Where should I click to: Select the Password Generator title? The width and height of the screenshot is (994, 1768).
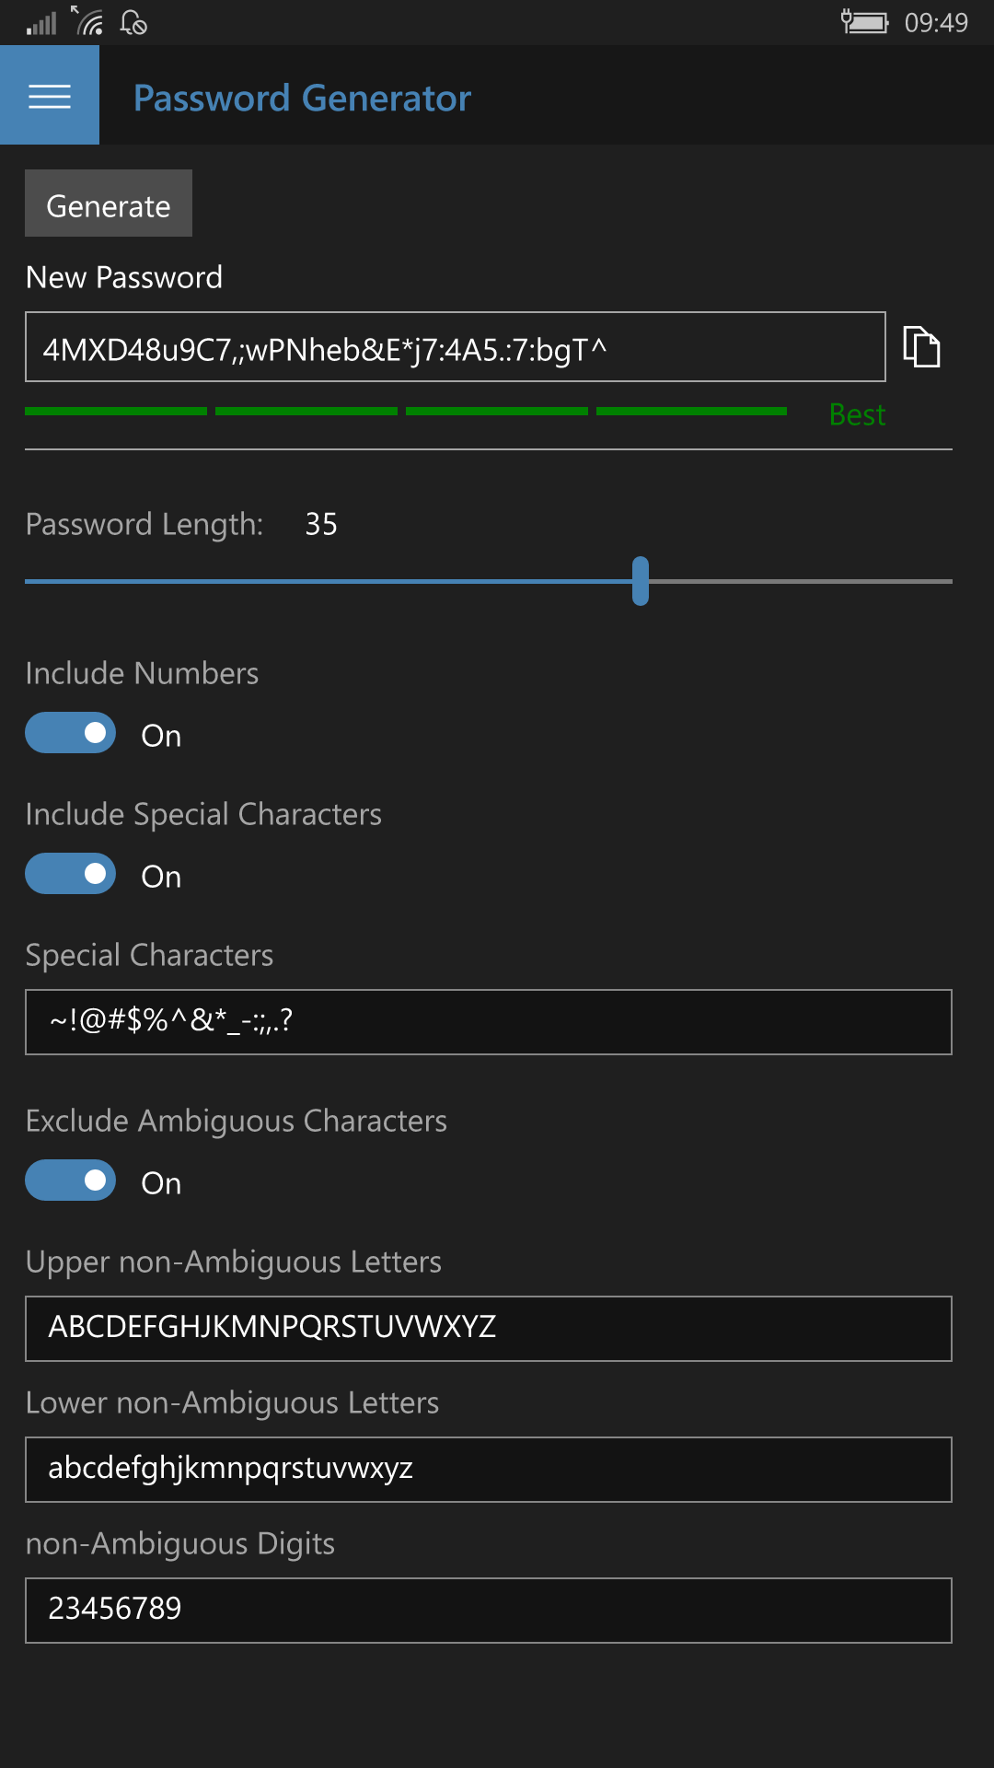302,98
